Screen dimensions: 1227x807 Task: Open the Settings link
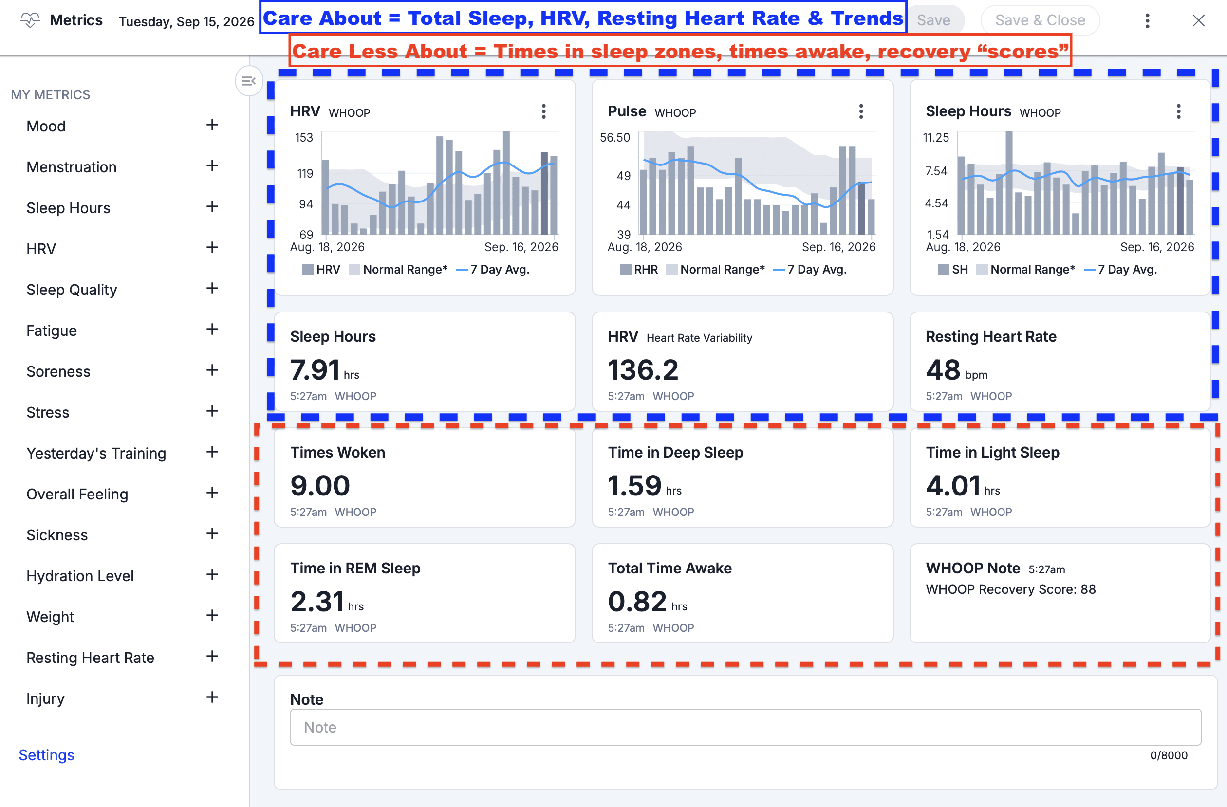coord(46,755)
